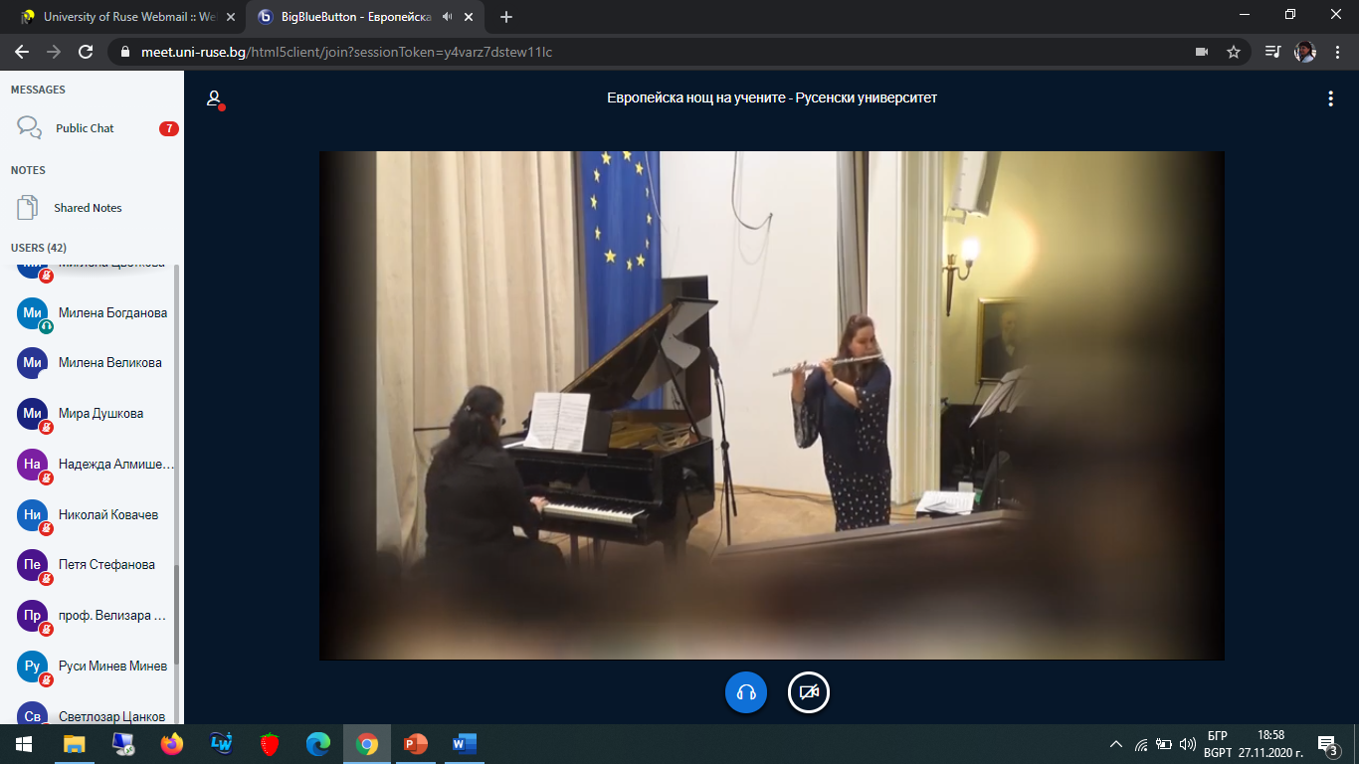Open Firefox from the taskbar
This screenshot has height=764, width=1359.
pyautogui.click(x=172, y=744)
